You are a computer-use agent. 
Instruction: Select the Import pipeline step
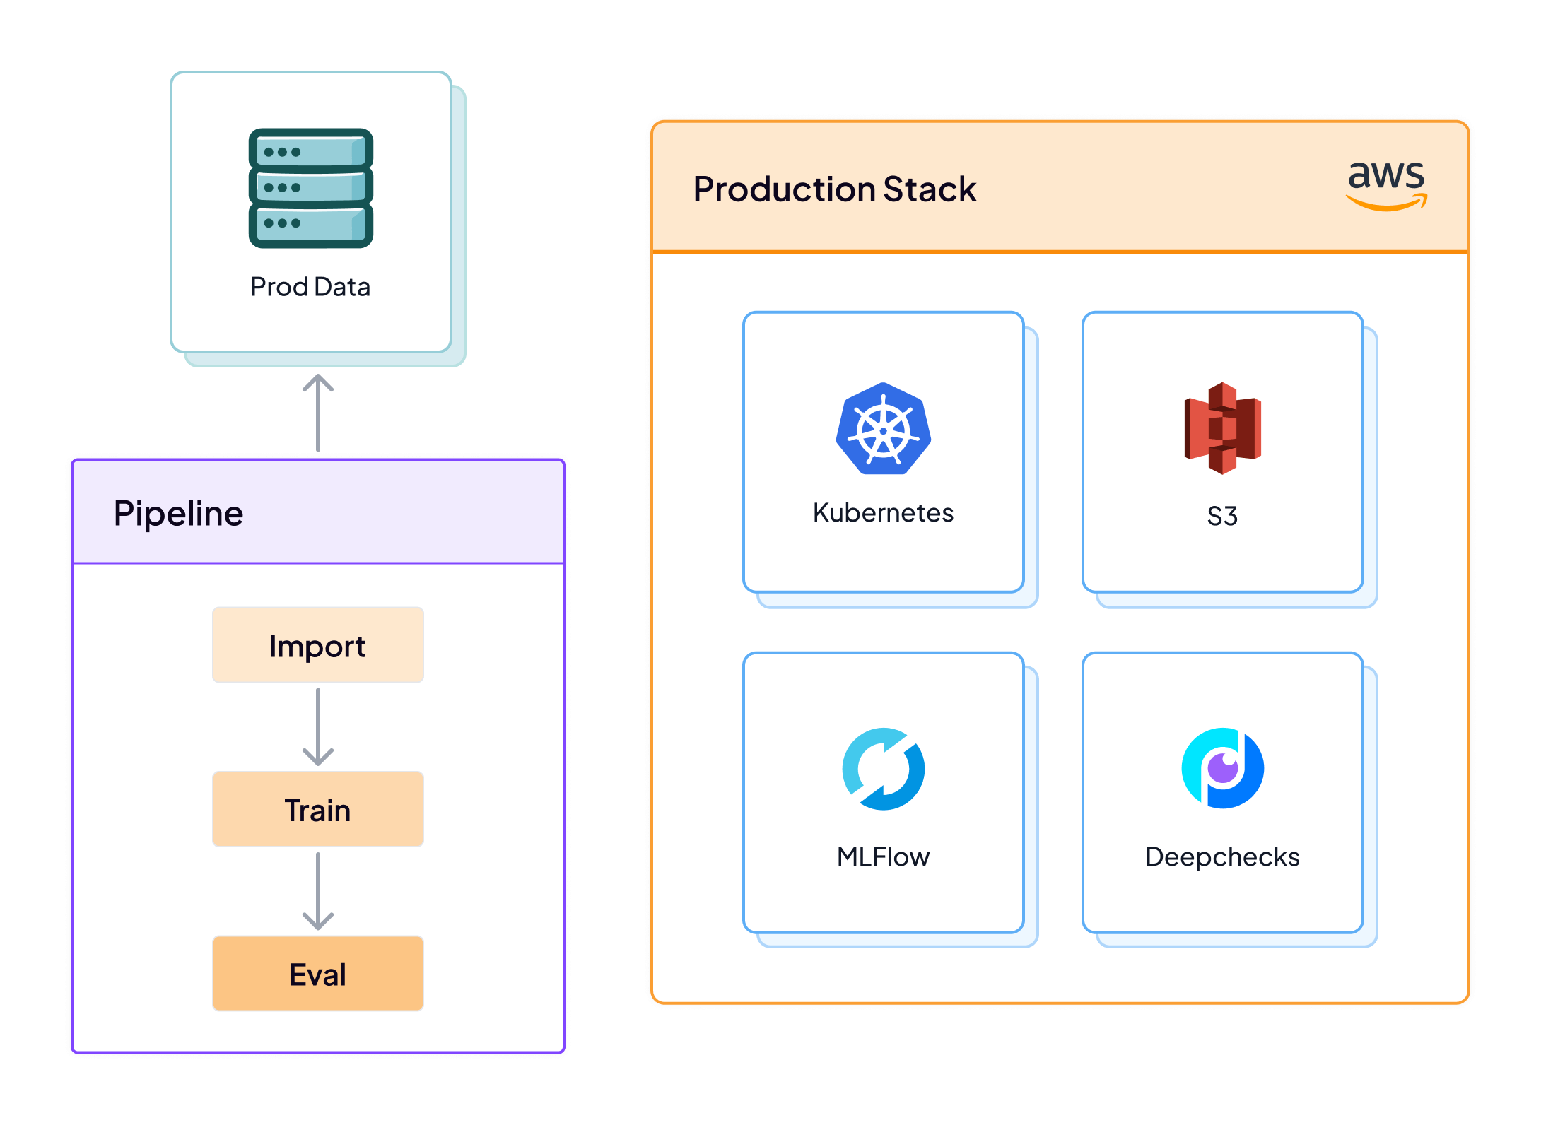tap(317, 644)
